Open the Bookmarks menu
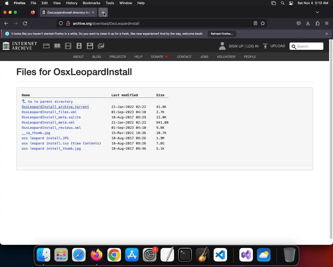 91,3
